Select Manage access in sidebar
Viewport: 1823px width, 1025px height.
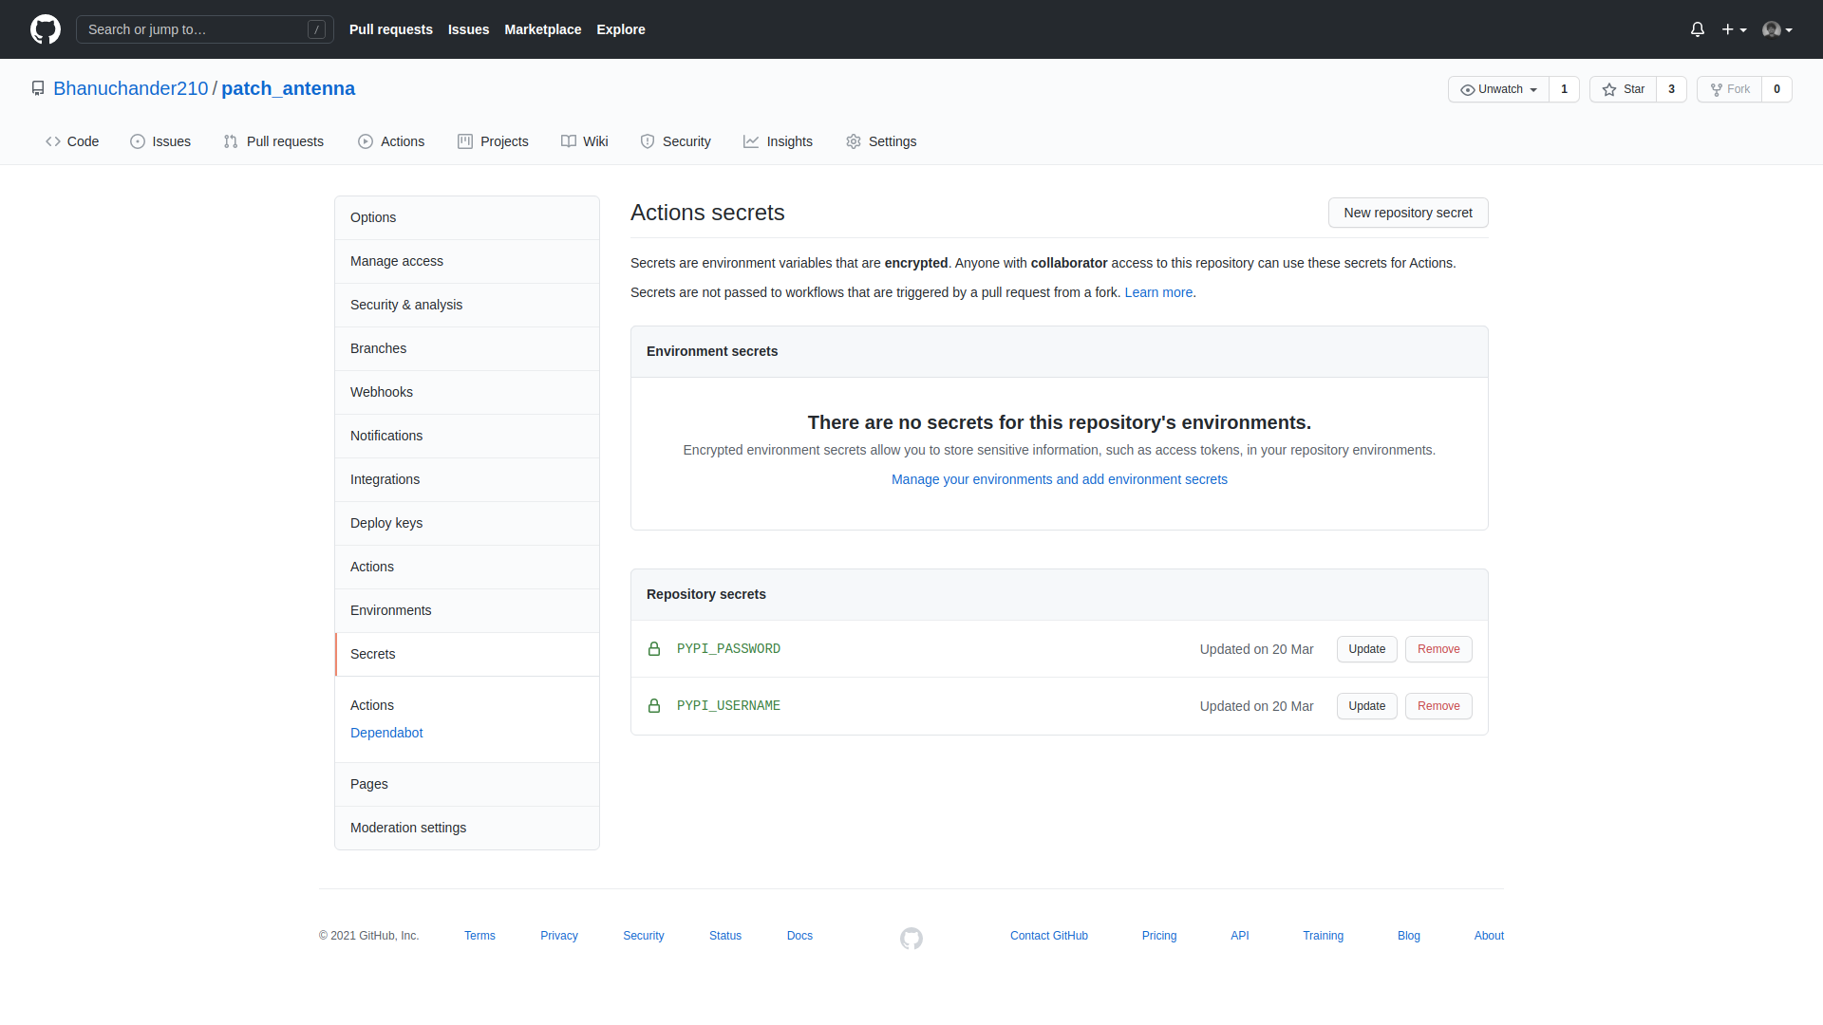[467, 262]
